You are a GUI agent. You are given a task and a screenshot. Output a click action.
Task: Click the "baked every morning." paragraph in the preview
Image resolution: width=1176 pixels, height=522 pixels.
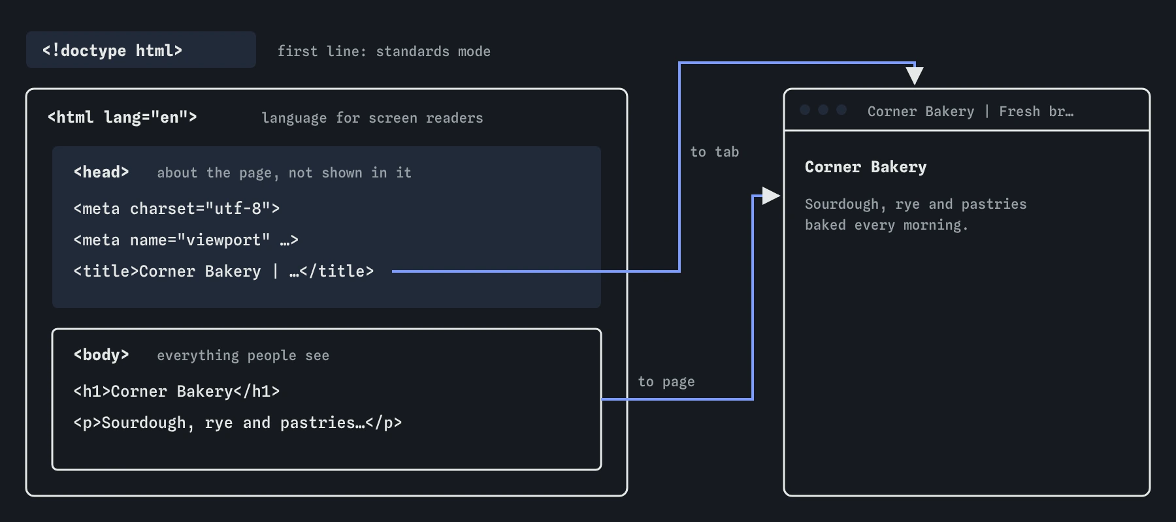[887, 225]
